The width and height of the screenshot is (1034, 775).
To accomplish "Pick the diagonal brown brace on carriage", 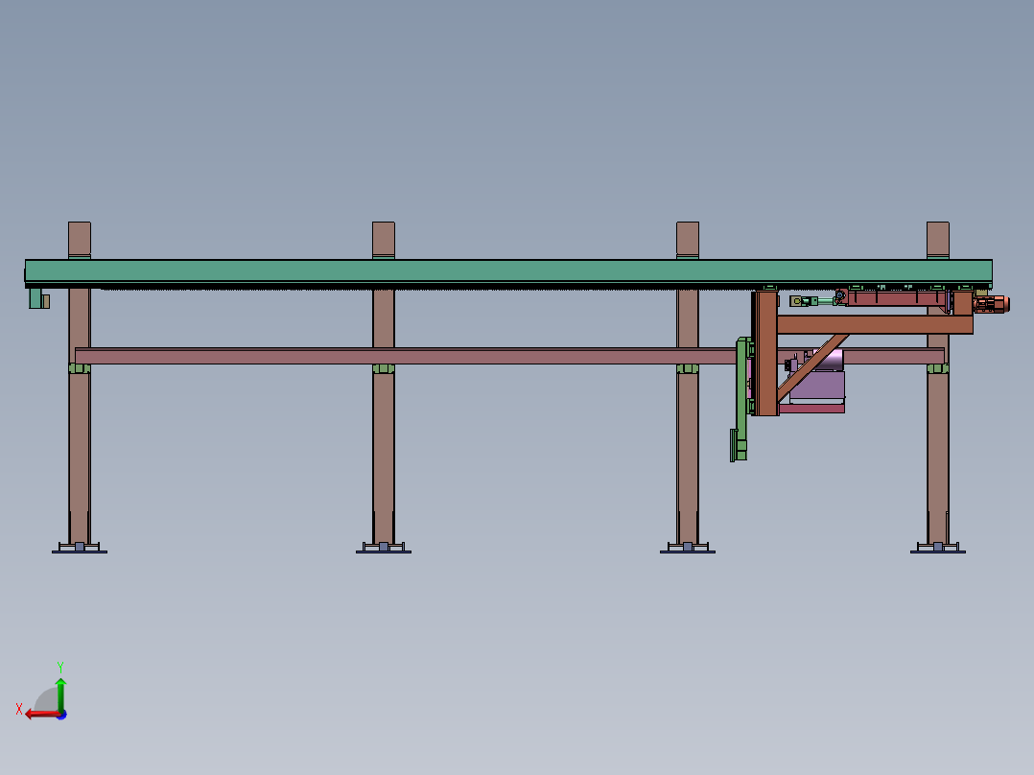I will point(812,367).
